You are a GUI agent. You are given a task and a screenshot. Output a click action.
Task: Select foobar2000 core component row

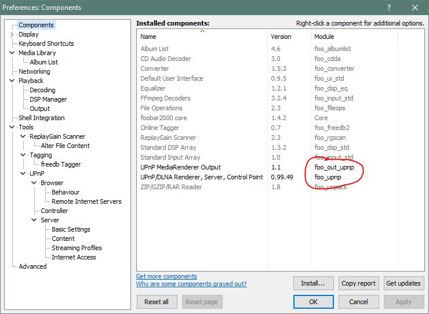pos(281,118)
